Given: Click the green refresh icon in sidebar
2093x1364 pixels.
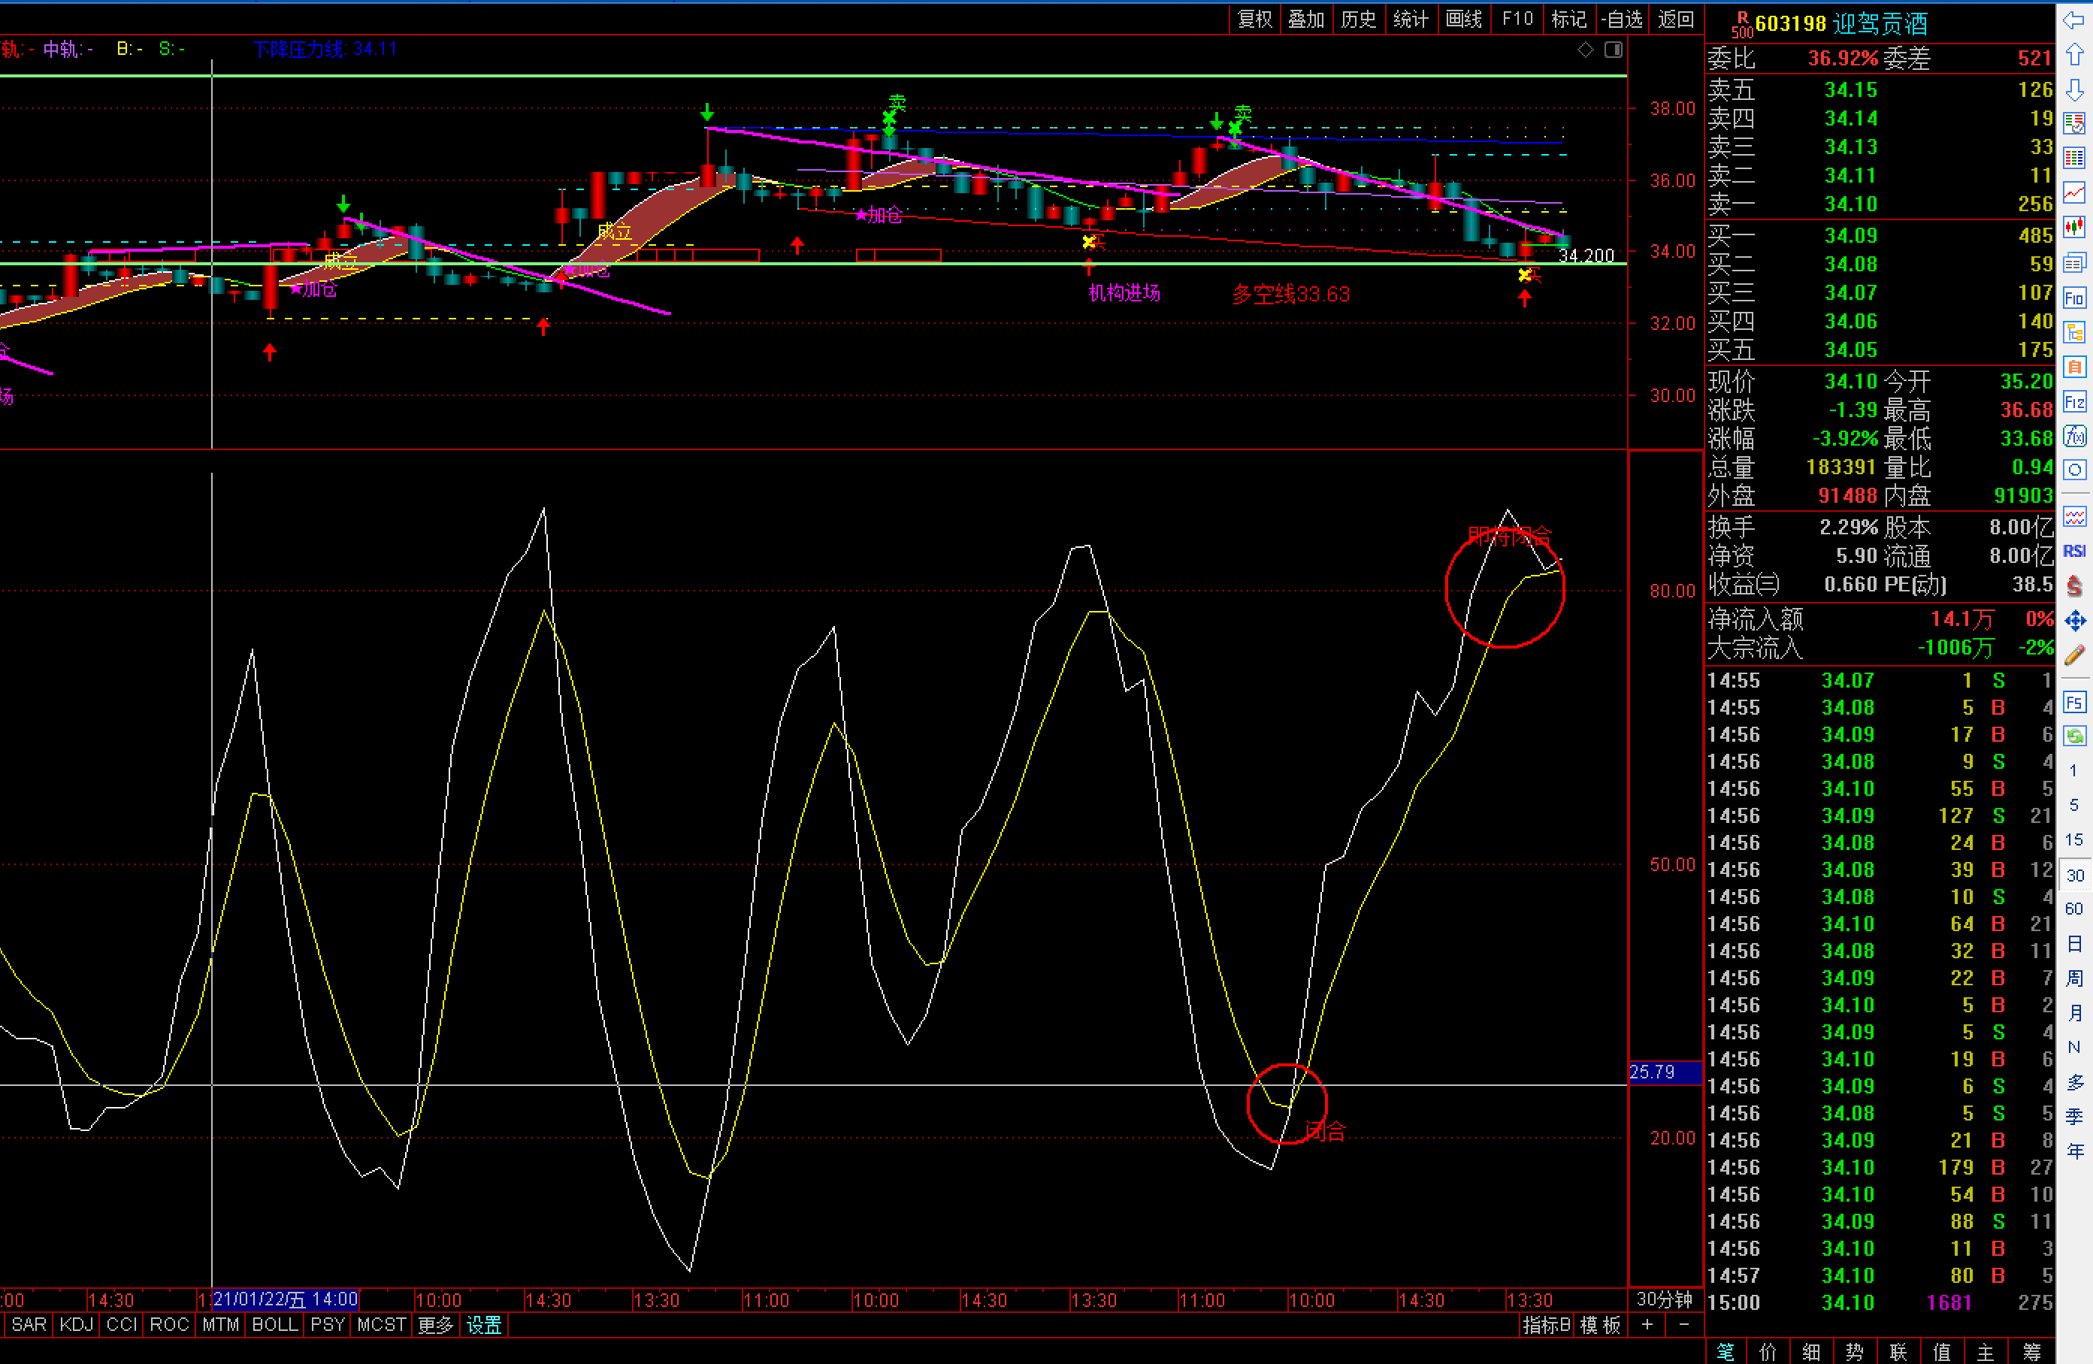Looking at the screenshot, I should pyautogui.click(x=2073, y=736).
